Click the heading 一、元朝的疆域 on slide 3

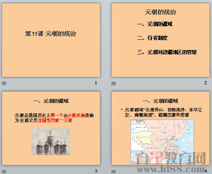(51, 101)
